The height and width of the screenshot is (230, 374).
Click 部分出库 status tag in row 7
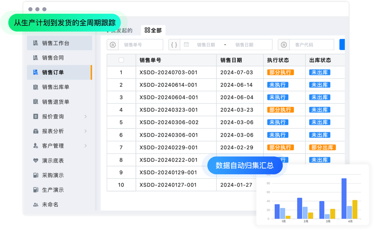[x=322, y=147]
